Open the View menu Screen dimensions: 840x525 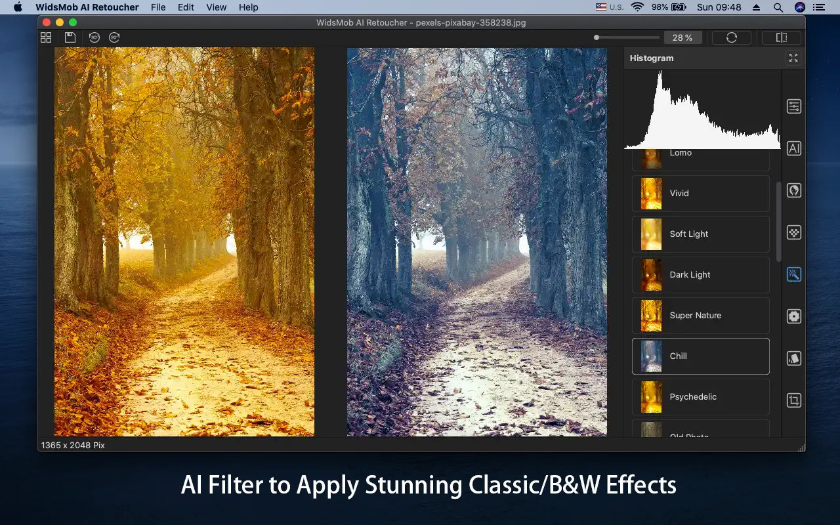pos(216,7)
